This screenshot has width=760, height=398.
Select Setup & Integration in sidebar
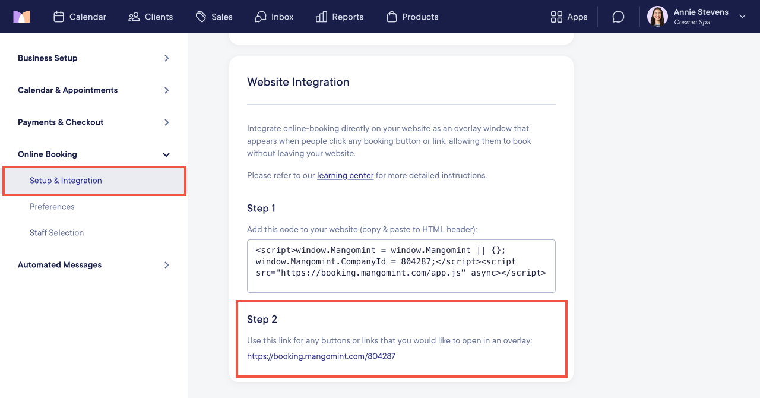pyautogui.click(x=95, y=181)
